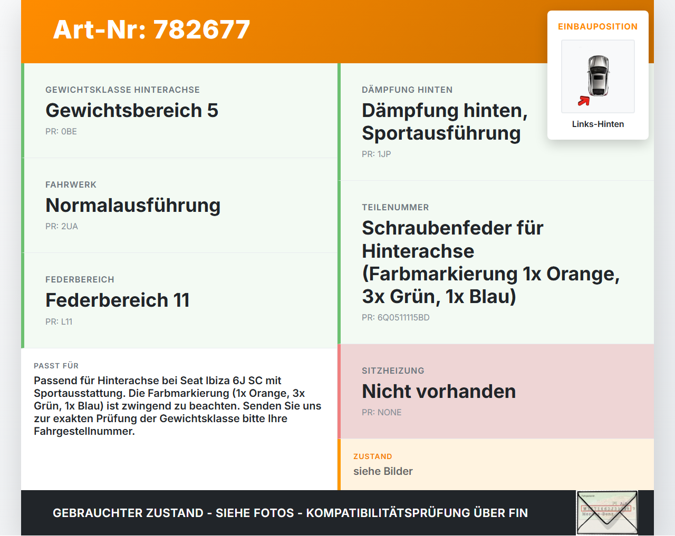The image size is (675, 536).
Task: Click the GEWICHTSKLASSE HINTERACHSE label
Action: coord(122,90)
